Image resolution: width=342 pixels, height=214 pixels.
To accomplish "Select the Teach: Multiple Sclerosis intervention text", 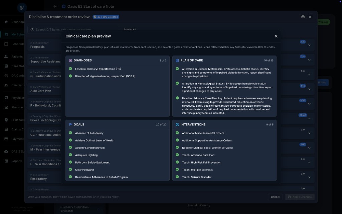I will coord(197,170).
